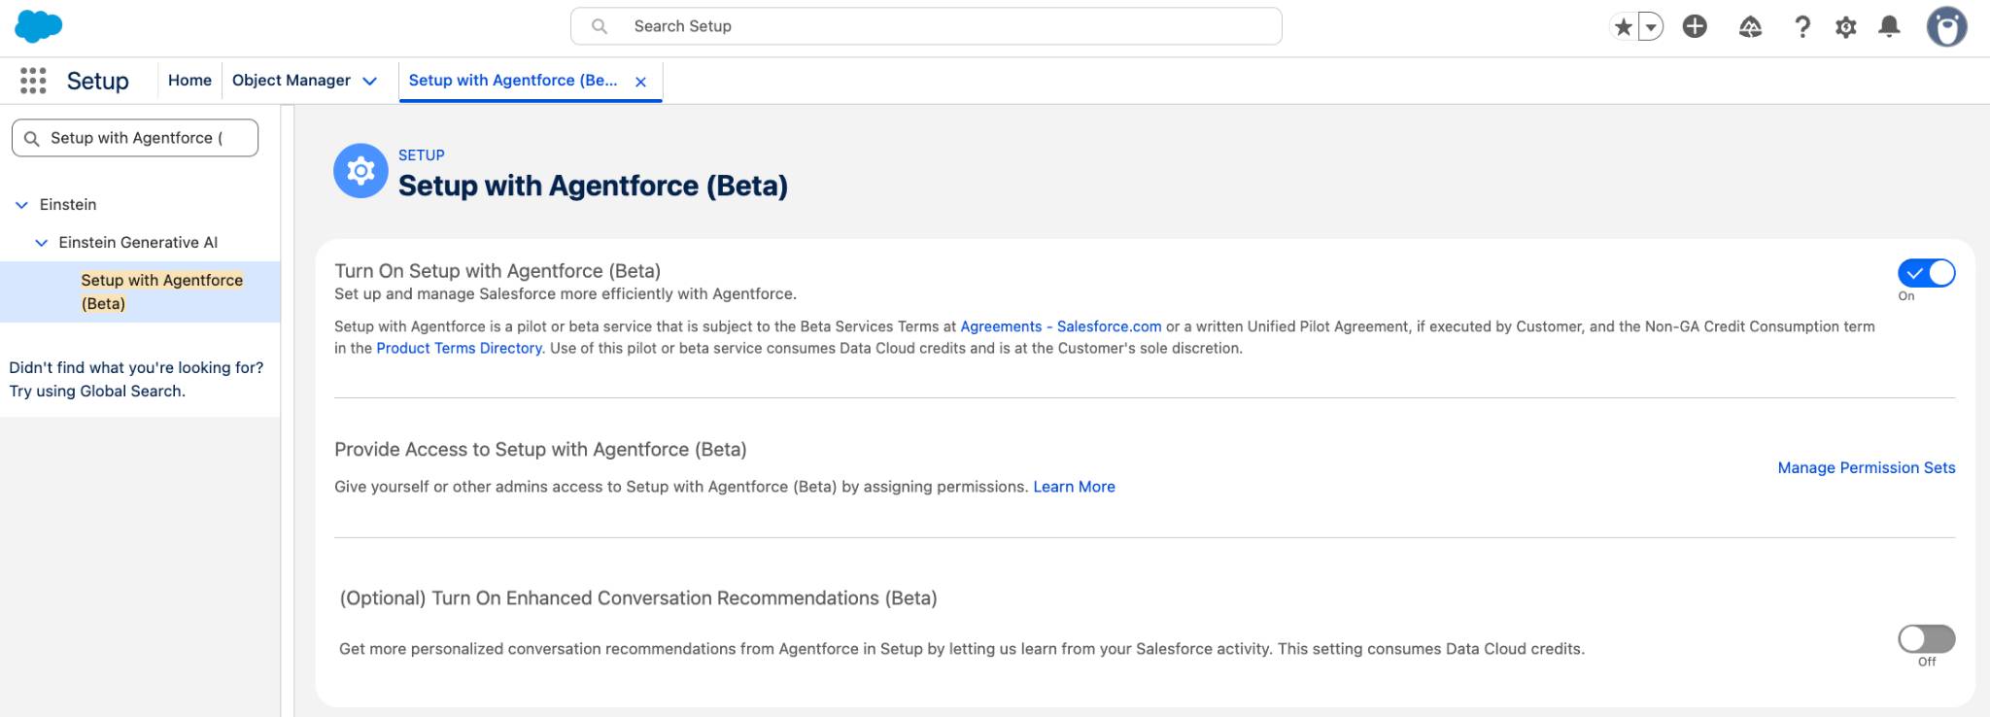Open the Help question mark icon
The height and width of the screenshot is (717, 1990).
[x=1802, y=27]
